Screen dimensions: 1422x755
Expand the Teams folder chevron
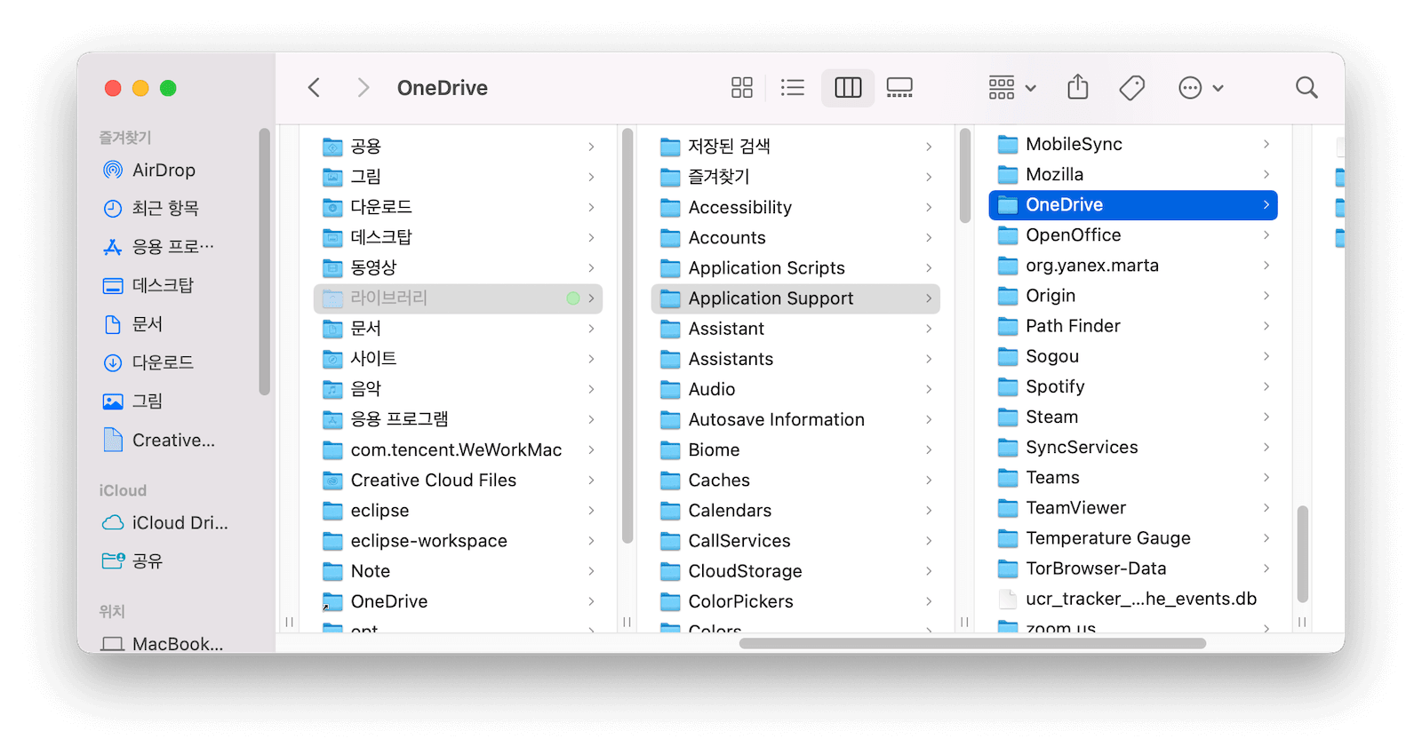pos(1266,477)
